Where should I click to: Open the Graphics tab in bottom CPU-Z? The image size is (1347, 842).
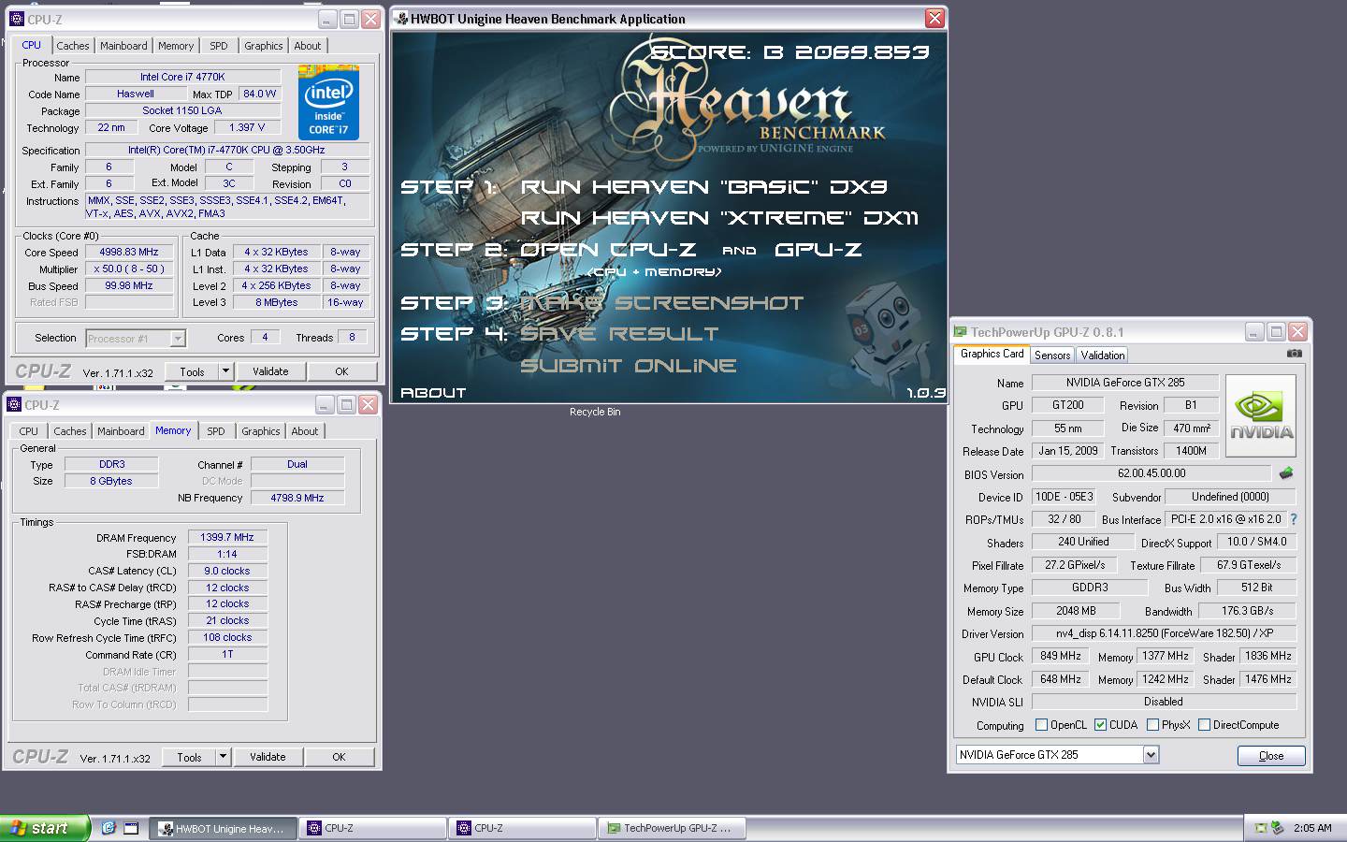(x=261, y=431)
